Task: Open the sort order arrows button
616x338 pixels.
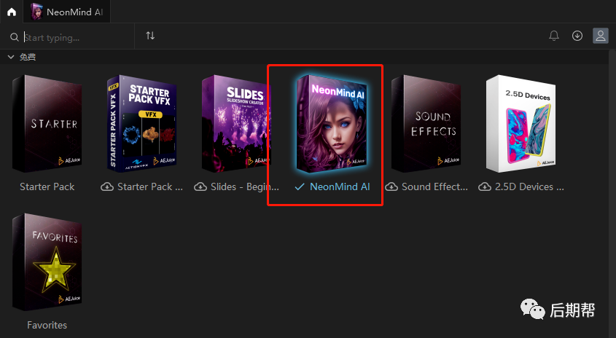Action: [x=150, y=36]
